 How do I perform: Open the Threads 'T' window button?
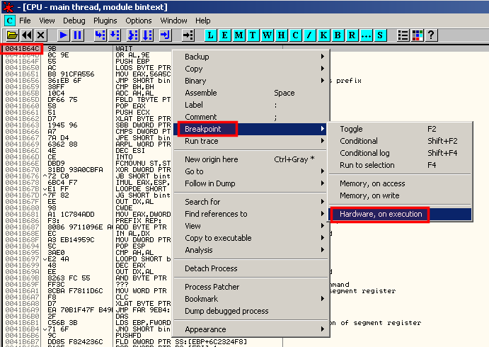pos(253,35)
